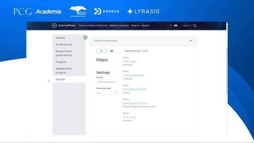Switch to list view icon
254x143 pixels.
click(x=102, y=51)
